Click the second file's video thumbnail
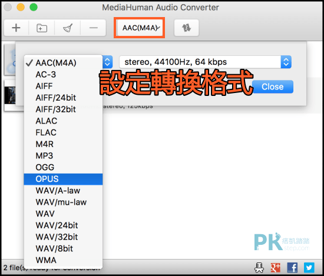Viewport: 324px width, 276px height. tap(10, 95)
